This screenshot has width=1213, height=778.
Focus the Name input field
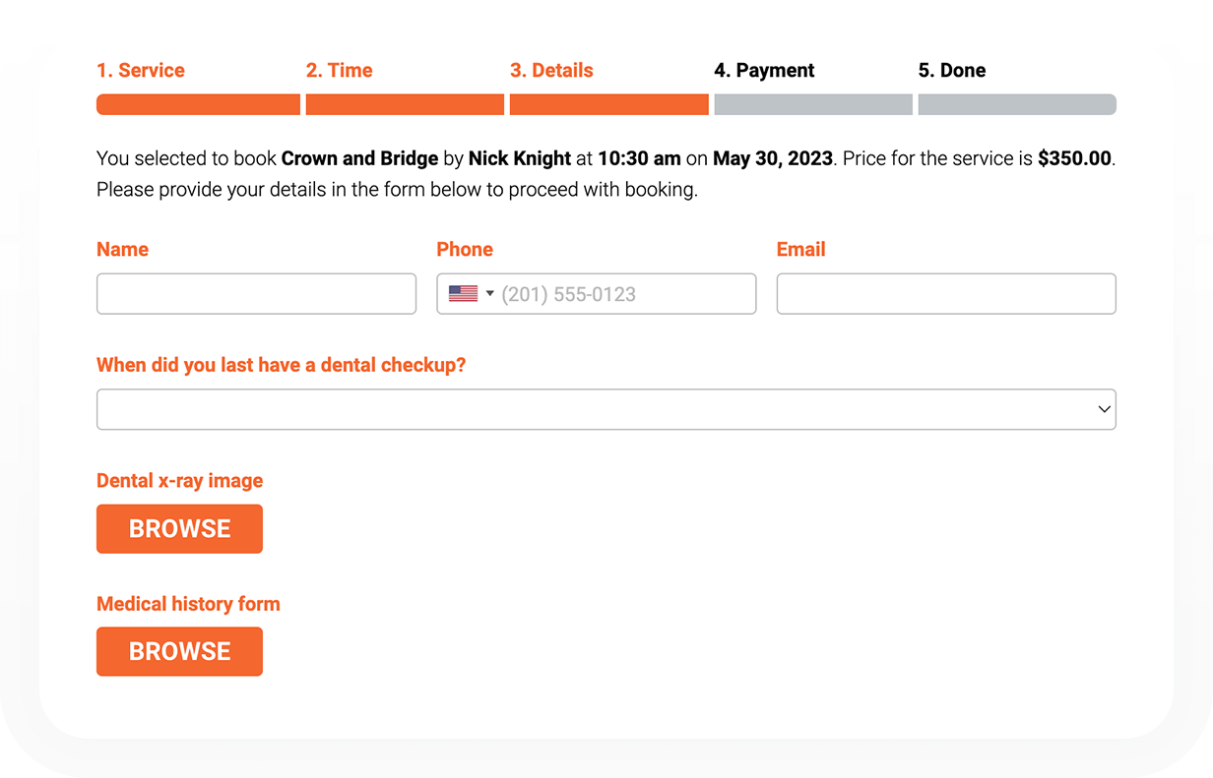pyautogui.click(x=256, y=294)
